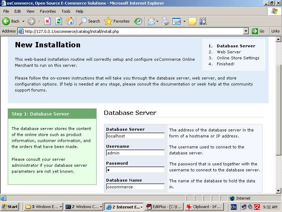The width and height of the screenshot is (282, 212).
Task: Open the Mail toolbar icon
Action: 151,21
